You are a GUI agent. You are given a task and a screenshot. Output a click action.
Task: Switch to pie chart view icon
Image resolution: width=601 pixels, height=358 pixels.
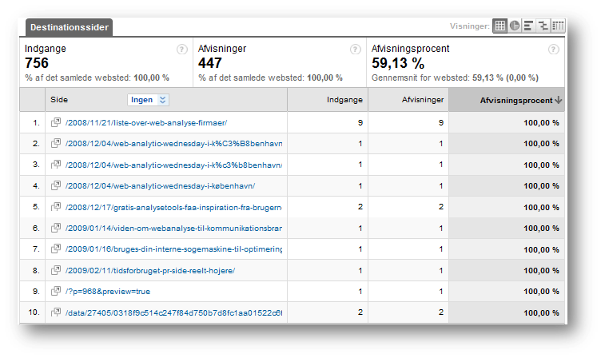point(515,26)
